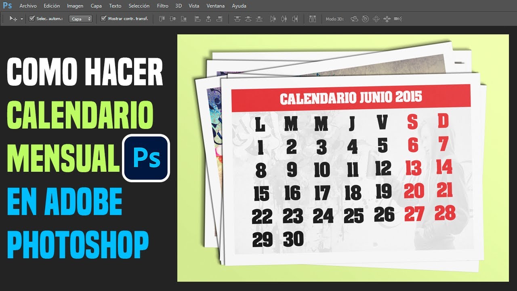Viewport: 517px width, 291px height.
Task: Toggle the Selec. autom. checkbox
Action: pyautogui.click(x=32, y=19)
